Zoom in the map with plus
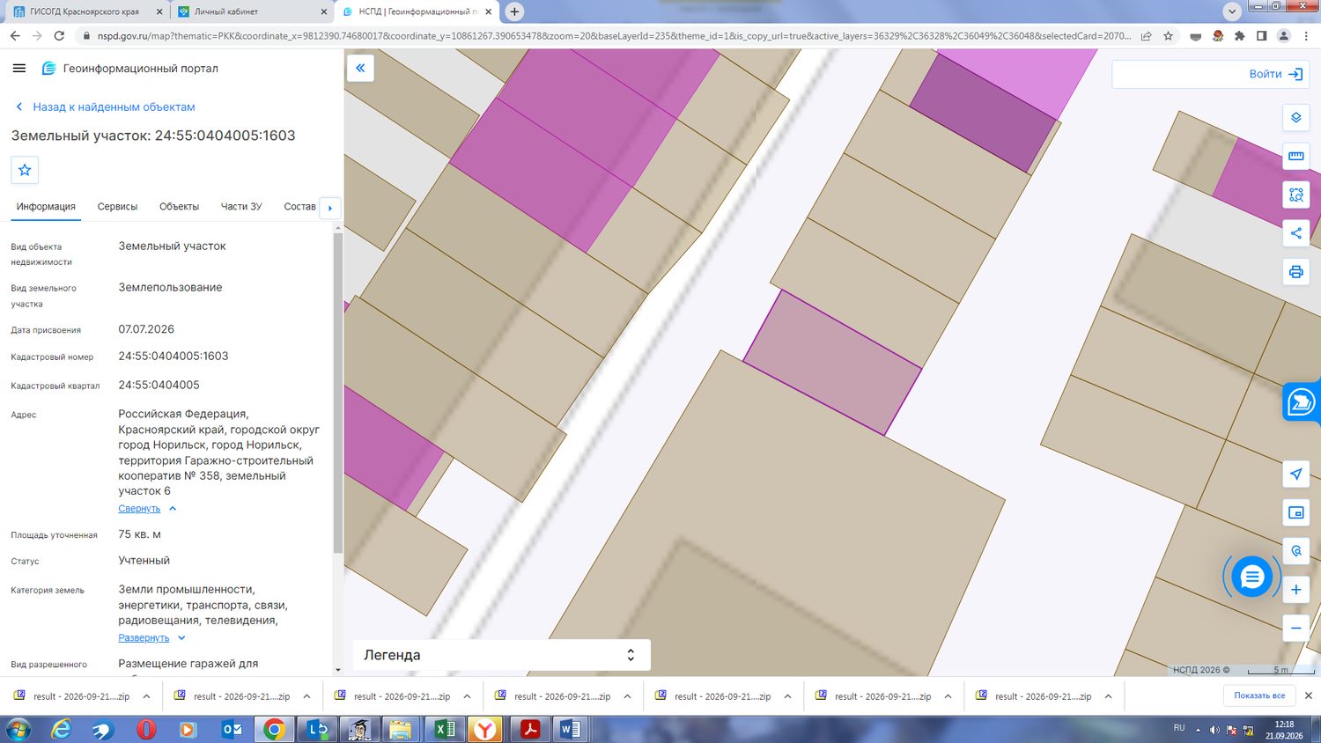This screenshot has height=743, width=1321. coord(1295,590)
